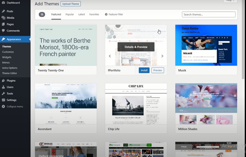Click the Add Themes page heading
Image resolution: width=246 pixels, height=157 pixels.
tap(47, 4)
